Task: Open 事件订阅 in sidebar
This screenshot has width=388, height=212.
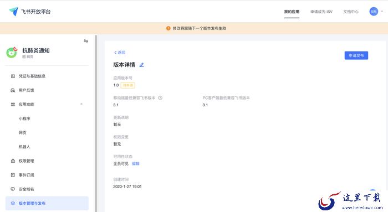Action: coord(47,175)
